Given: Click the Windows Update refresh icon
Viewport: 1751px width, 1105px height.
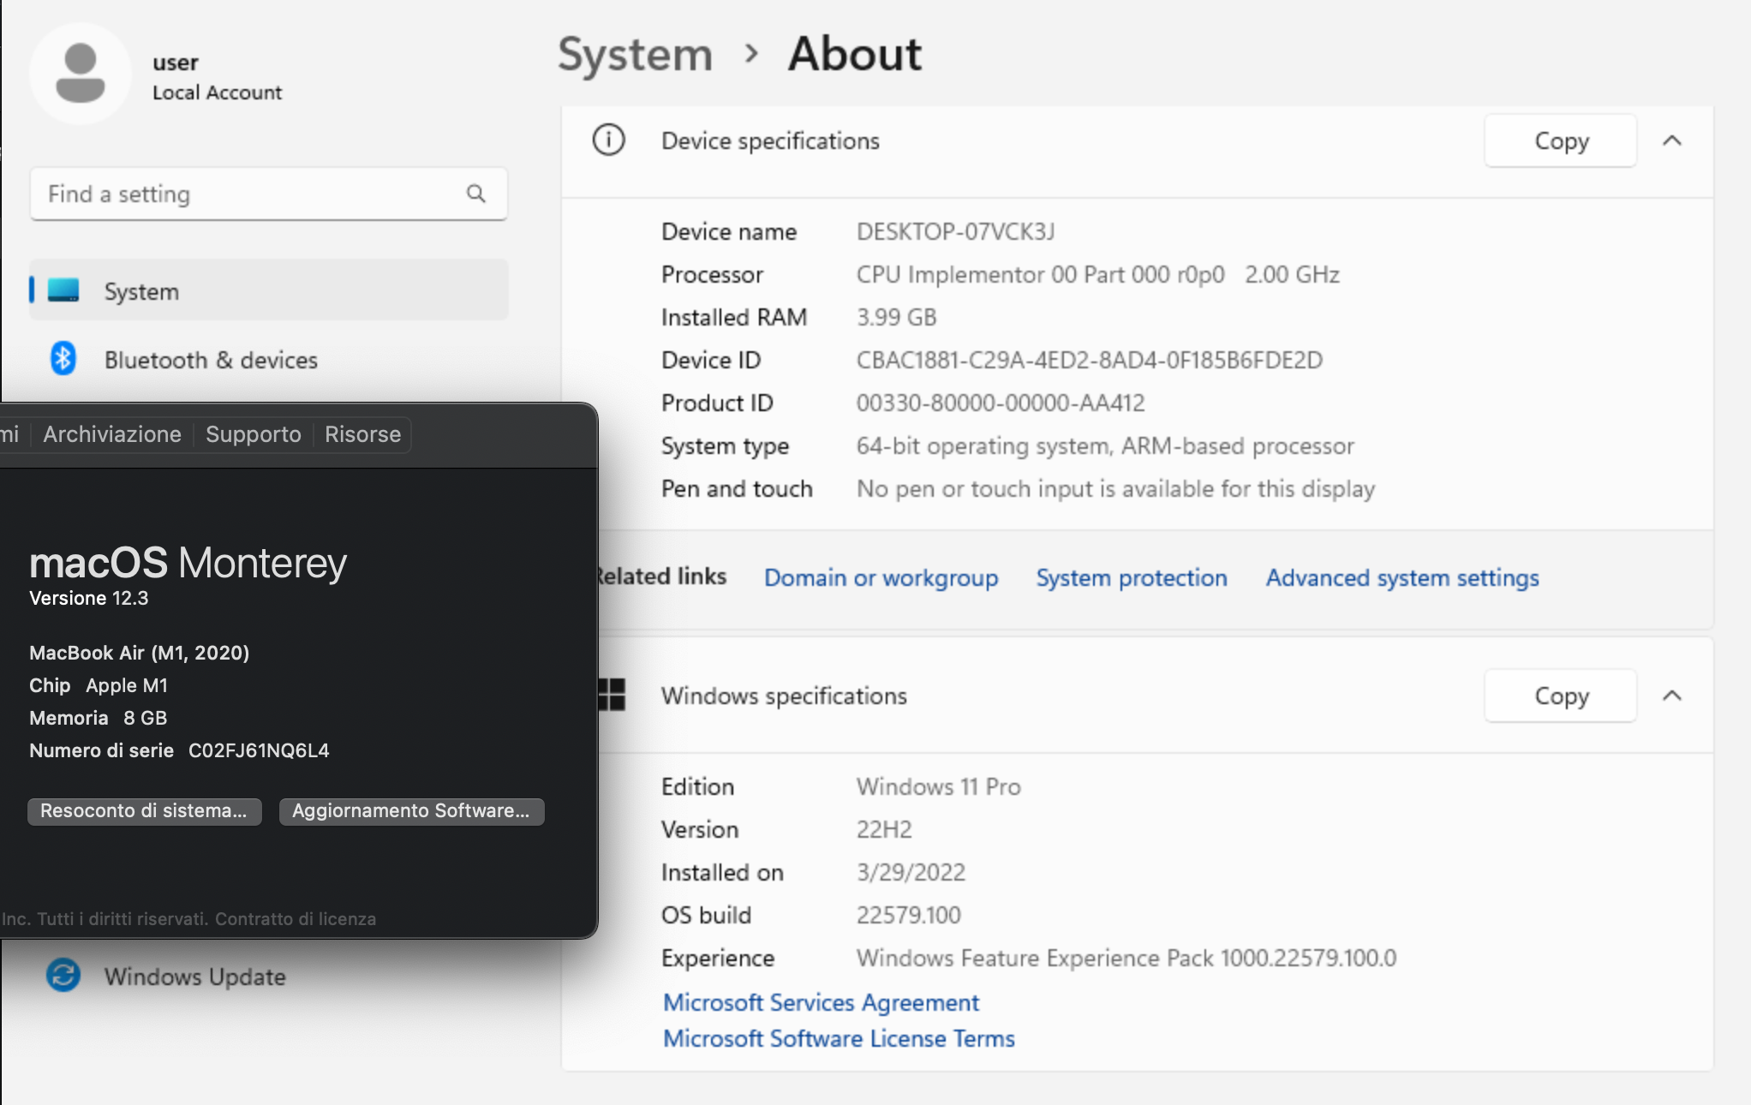Looking at the screenshot, I should pos(63,975).
